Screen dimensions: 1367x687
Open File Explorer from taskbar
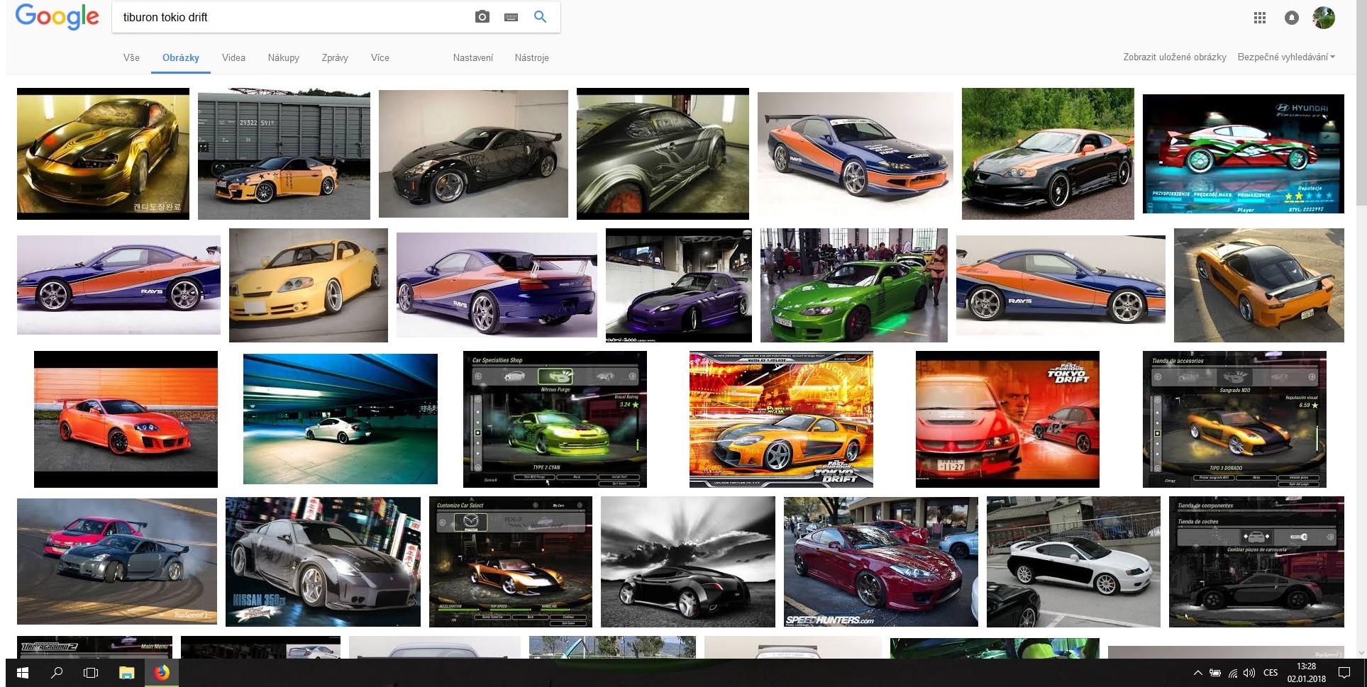pos(126,672)
